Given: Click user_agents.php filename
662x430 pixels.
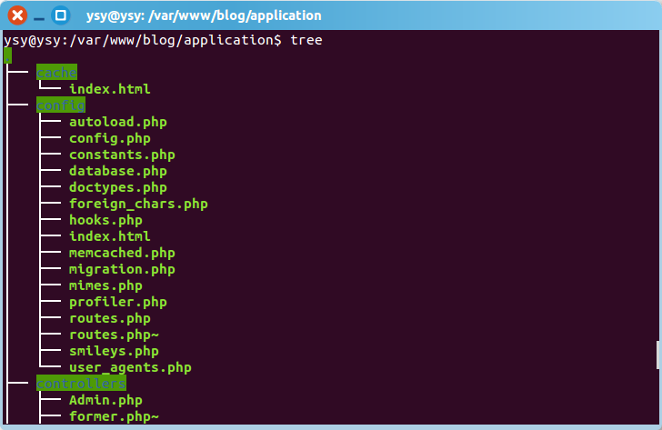Looking at the screenshot, I should tap(130, 367).
